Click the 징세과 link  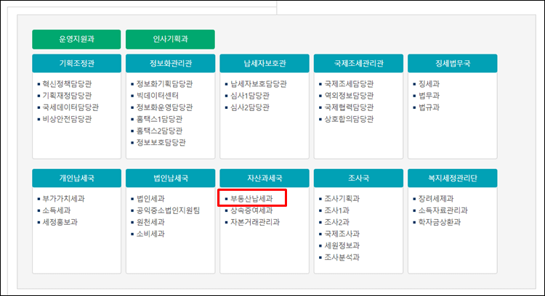[x=429, y=83]
